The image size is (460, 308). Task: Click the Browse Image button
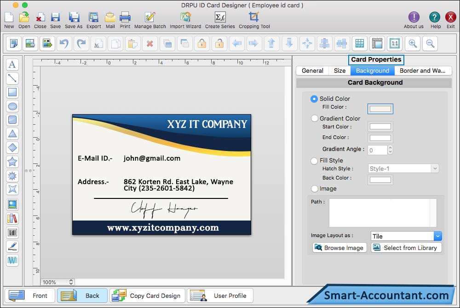pos(339,248)
